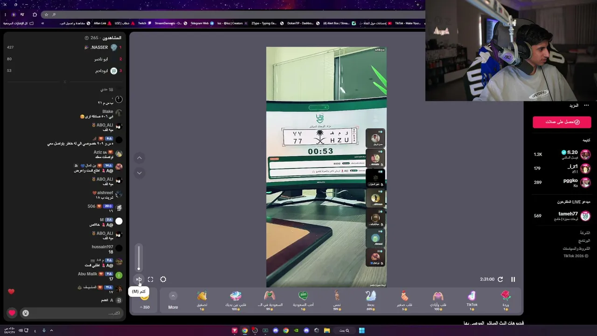Click tameh77 profile avatar
This screenshot has width=597, height=336.
pyautogui.click(x=586, y=216)
